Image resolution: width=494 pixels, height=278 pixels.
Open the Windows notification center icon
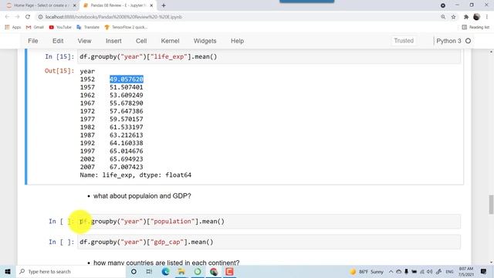coord(484,271)
